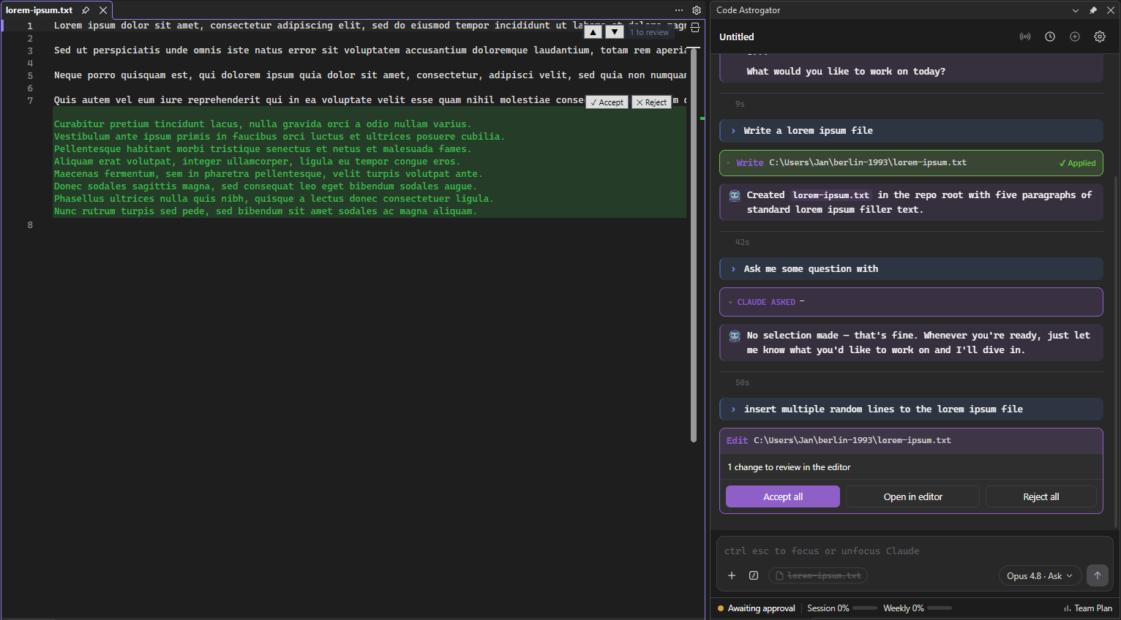The height and width of the screenshot is (620, 1121).
Task: Click Accept all button
Action: click(783, 496)
